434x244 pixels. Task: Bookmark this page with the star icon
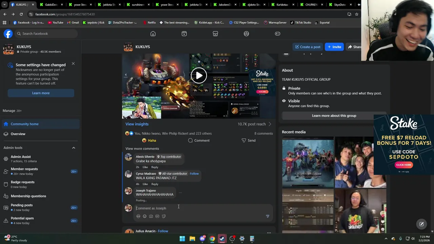coord(357,14)
